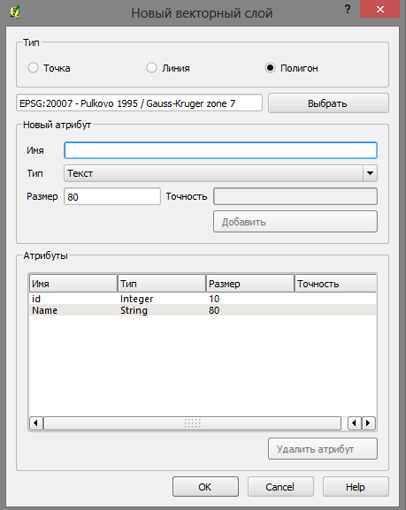Viewport: 406px width, 510px height.
Task: Click the Точность column header
Action: tap(335, 284)
